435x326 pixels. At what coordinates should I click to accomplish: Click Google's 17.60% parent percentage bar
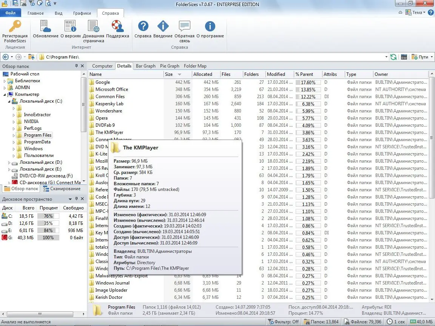click(x=308, y=83)
